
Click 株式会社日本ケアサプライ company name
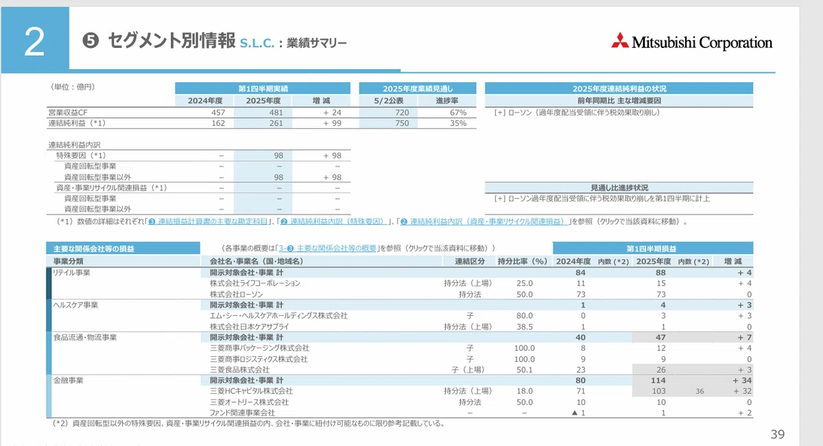tap(249, 327)
